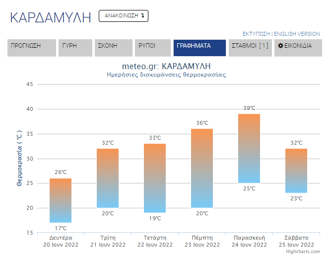This screenshot has width=330, height=269.
Task: Open the ΓΥΡΗ tab
Action: tap(75, 48)
